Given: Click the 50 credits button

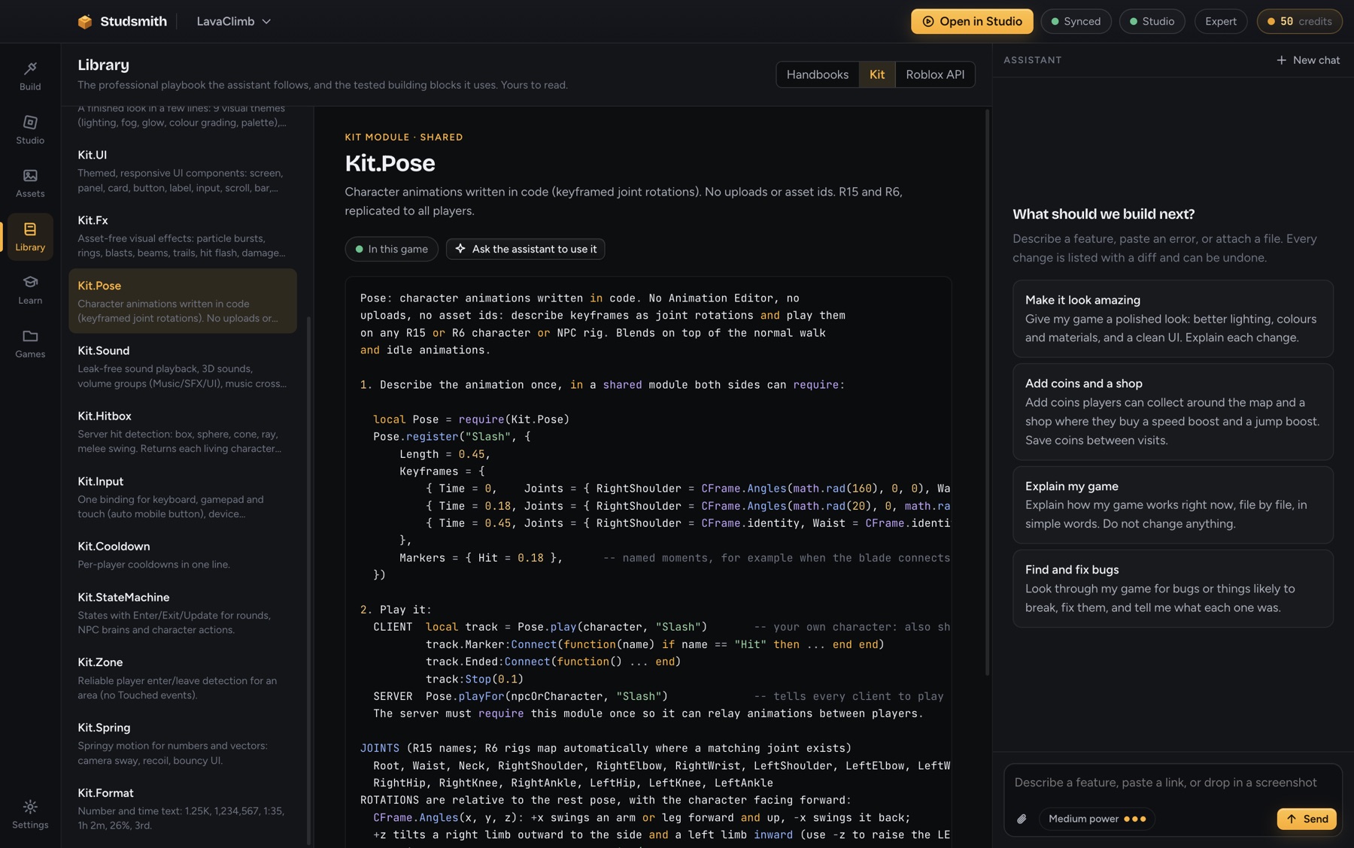Looking at the screenshot, I should 1299,22.
